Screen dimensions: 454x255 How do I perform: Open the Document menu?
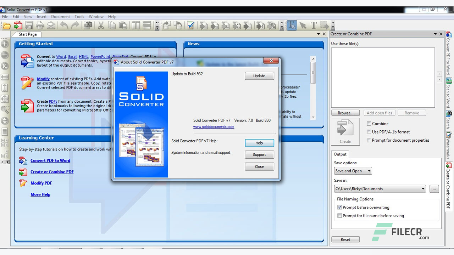[x=60, y=17]
